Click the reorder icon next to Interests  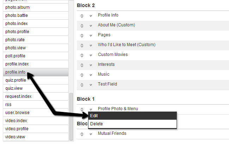[82, 65]
